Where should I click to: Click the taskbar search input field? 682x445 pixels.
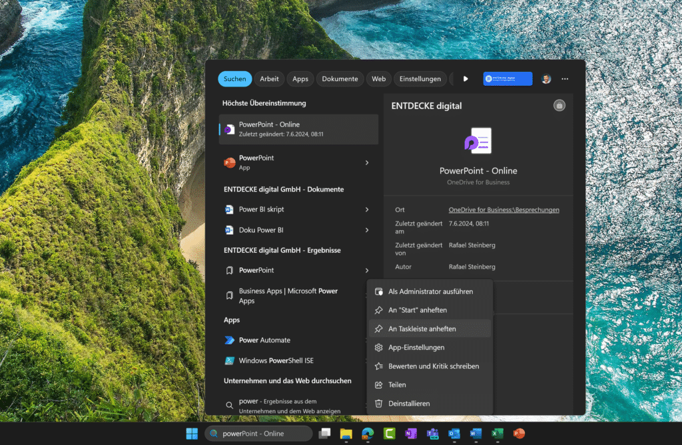click(260, 434)
